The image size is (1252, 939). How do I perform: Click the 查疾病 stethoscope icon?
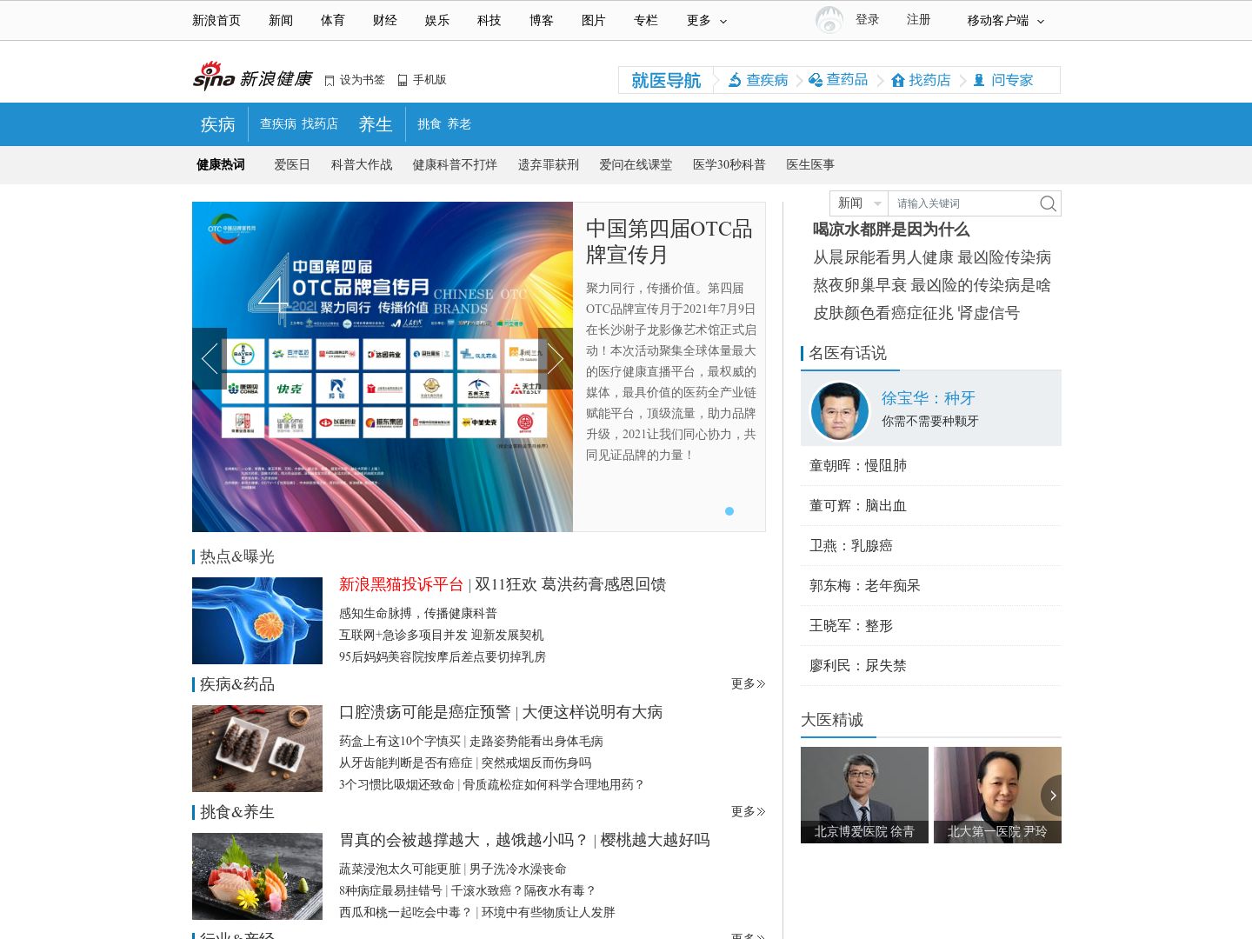[x=735, y=80]
